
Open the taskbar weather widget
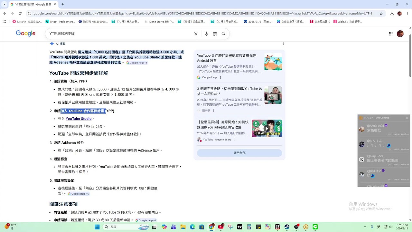tap(10, 227)
